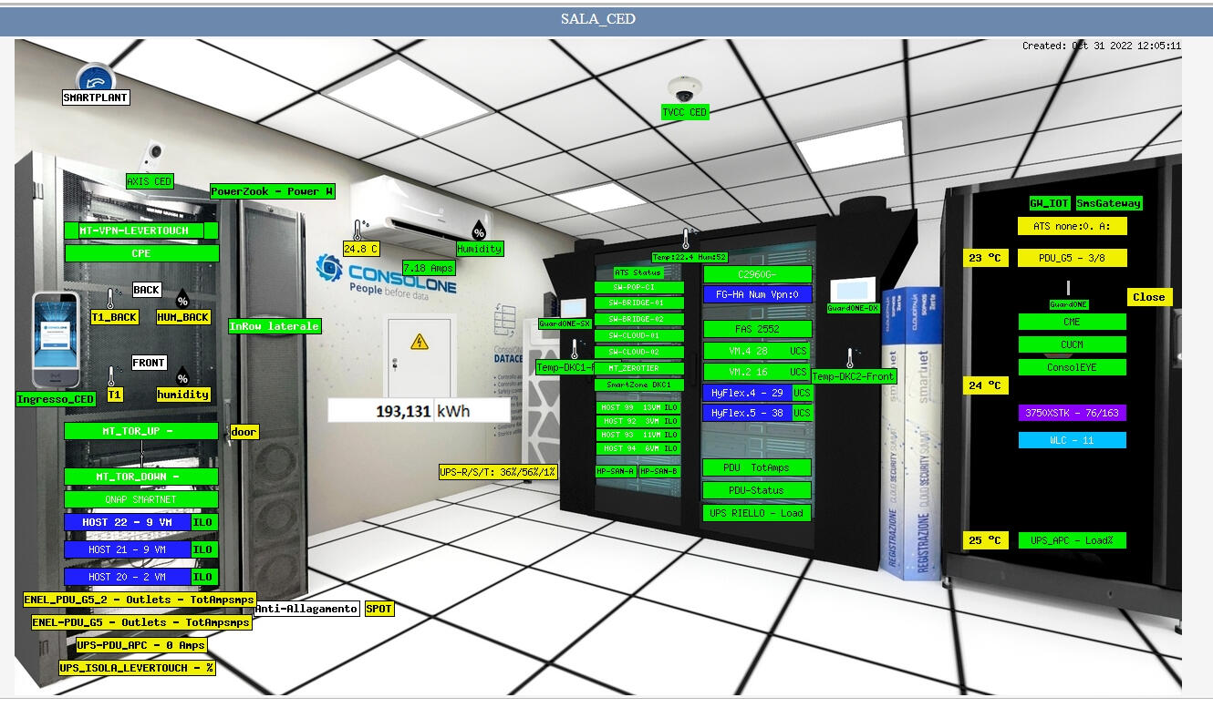
Task: Click the Guard4ONE-DX panel icon
Action: (854, 290)
